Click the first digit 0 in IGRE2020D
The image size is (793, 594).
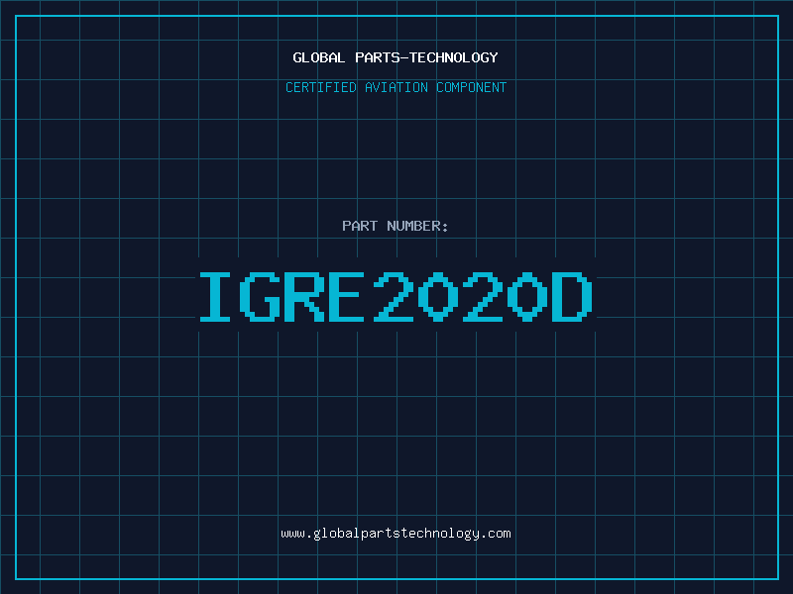tap(439, 296)
